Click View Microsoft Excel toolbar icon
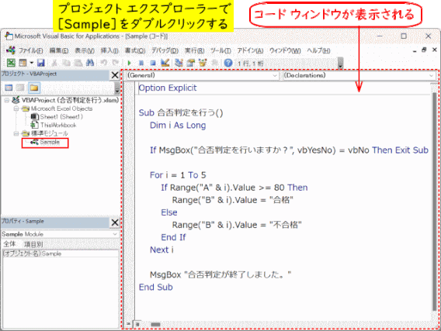This screenshot has height=331, width=441. coord(11,63)
